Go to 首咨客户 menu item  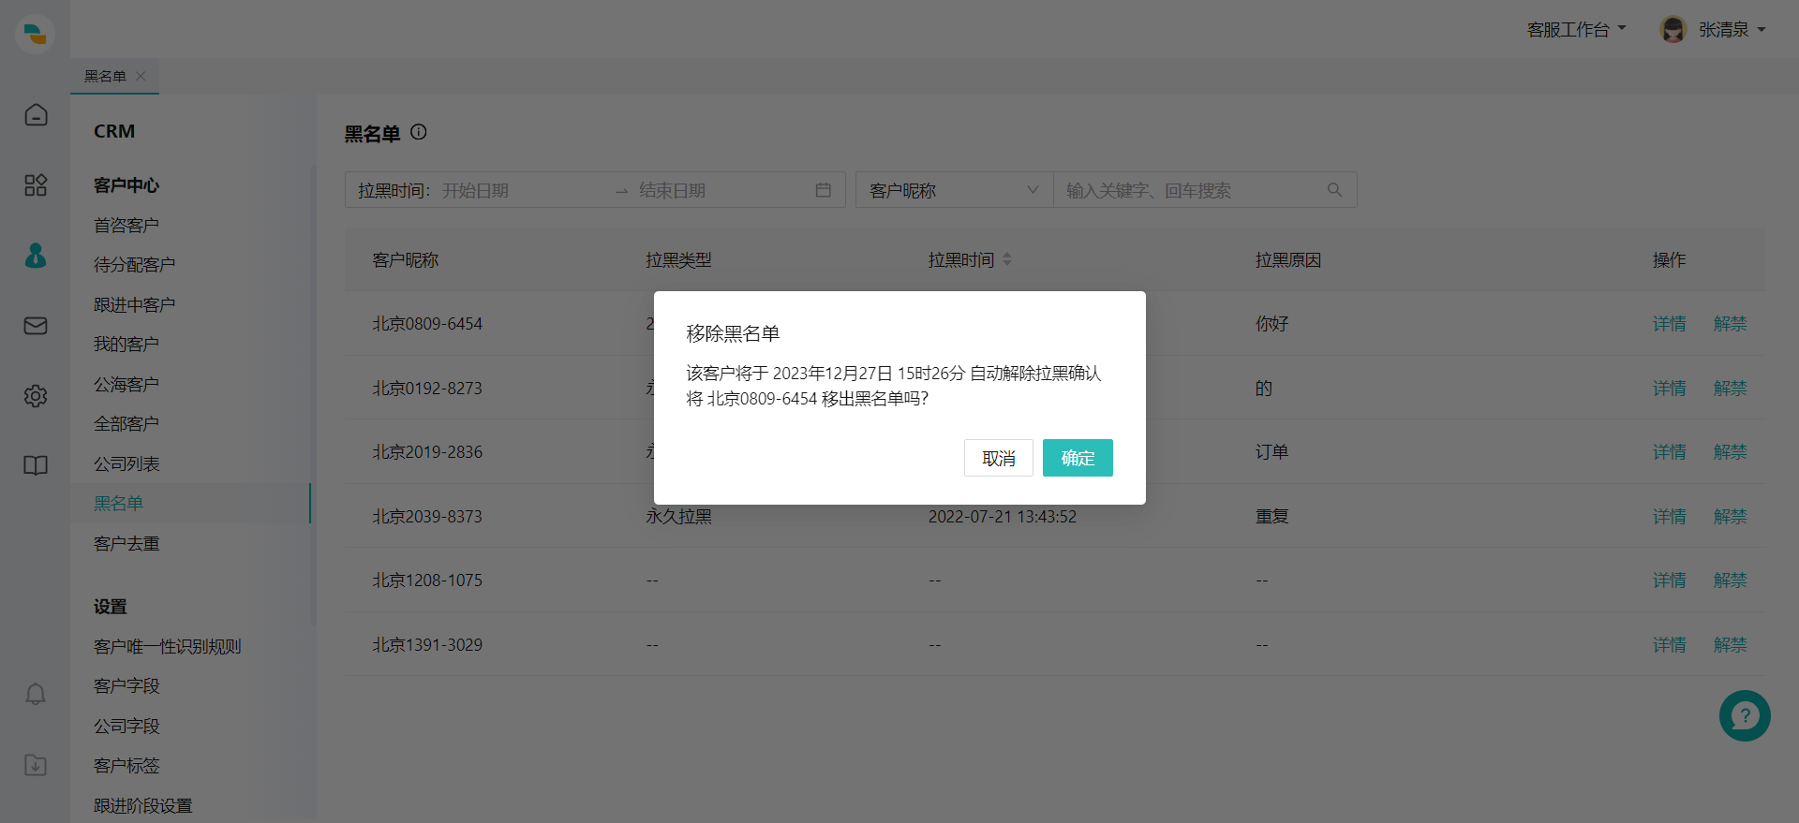pos(126,226)
